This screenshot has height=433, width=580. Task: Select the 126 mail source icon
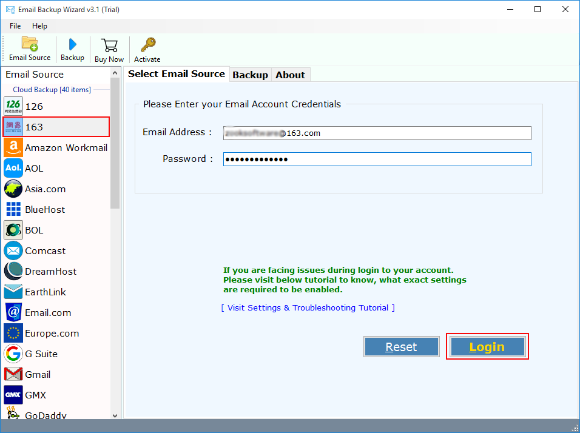coord(13,106)
